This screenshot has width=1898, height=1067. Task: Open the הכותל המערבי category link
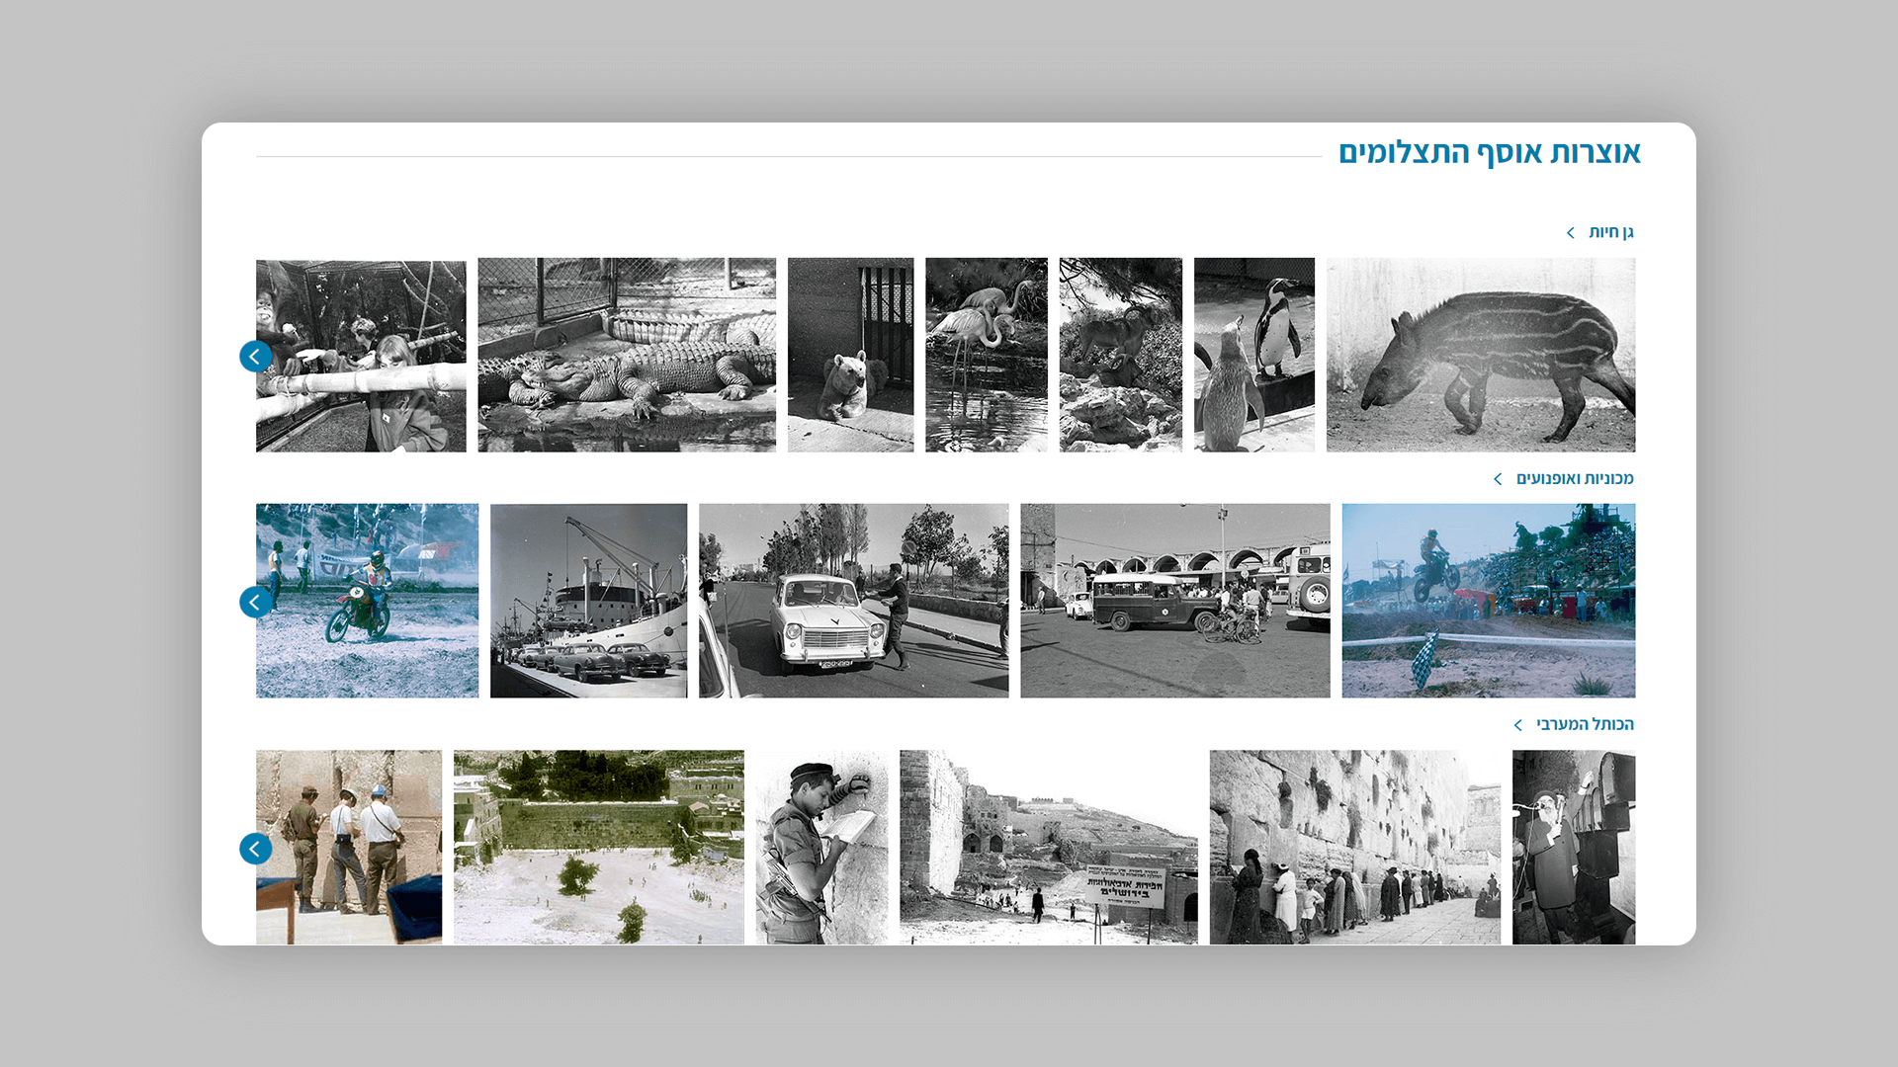click(x=1584, y=725)
